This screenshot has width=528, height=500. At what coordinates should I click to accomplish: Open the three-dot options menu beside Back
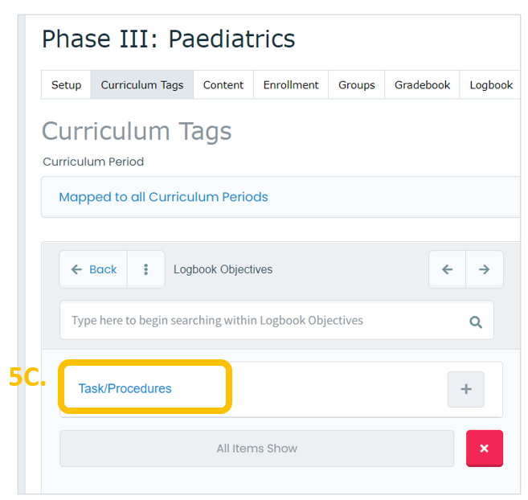point(145,269)
